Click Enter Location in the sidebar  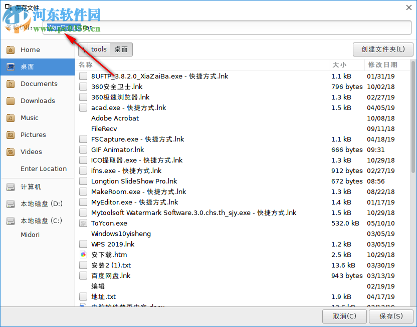[x=44, y=168]
